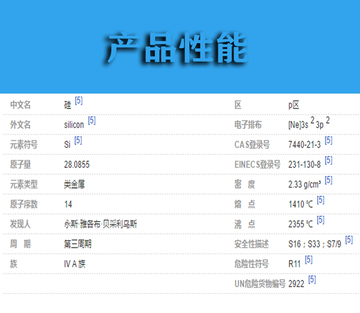Click the discoverer name 永斯·雅各布·贝采利乌斯
This screenshot has width=360, height=313.
tap(101, 224)
